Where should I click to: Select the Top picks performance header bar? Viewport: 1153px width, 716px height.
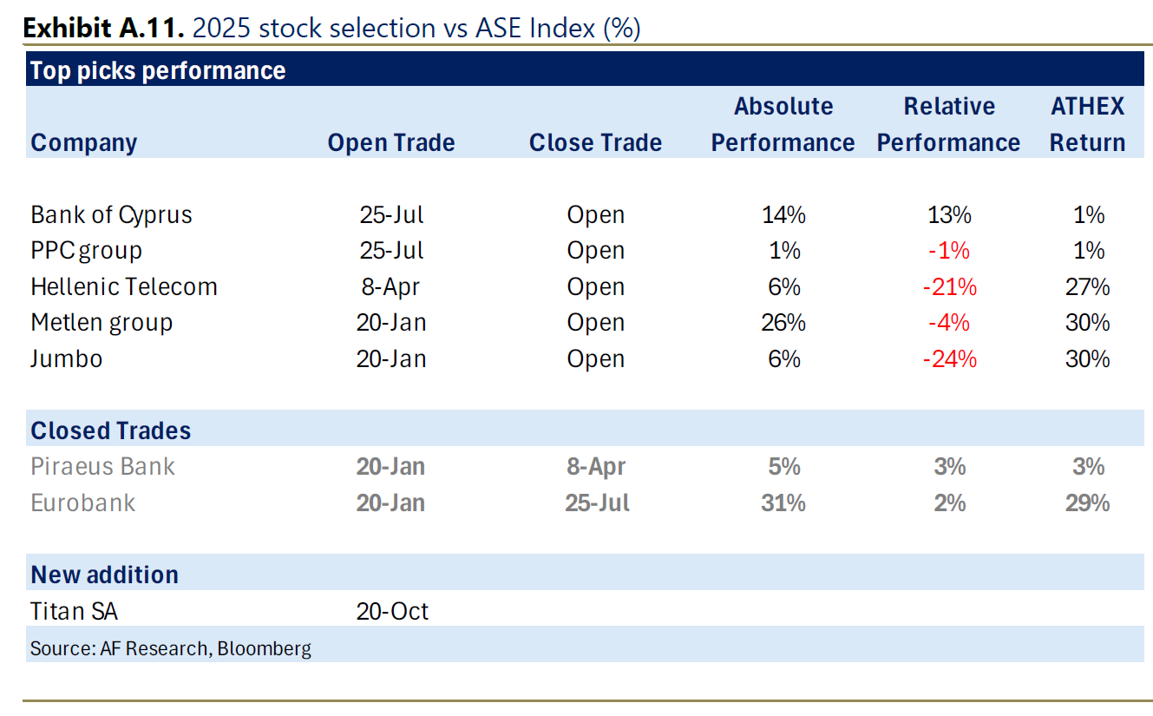158,70
